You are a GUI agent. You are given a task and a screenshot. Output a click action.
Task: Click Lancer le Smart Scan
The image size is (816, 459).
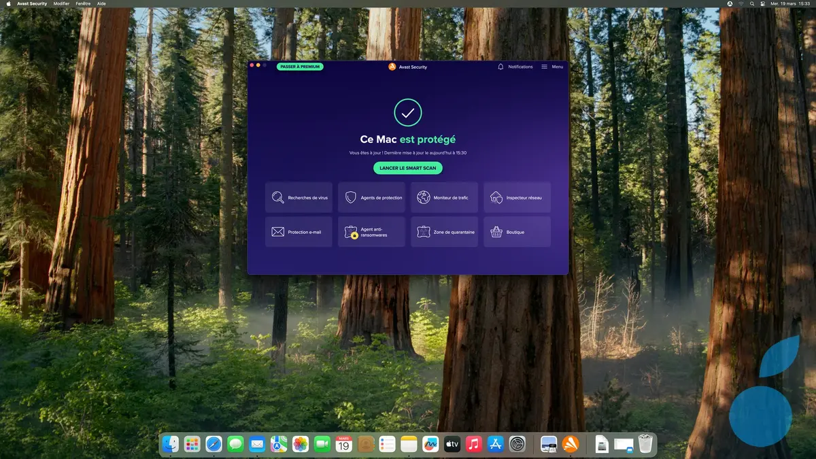408,168
